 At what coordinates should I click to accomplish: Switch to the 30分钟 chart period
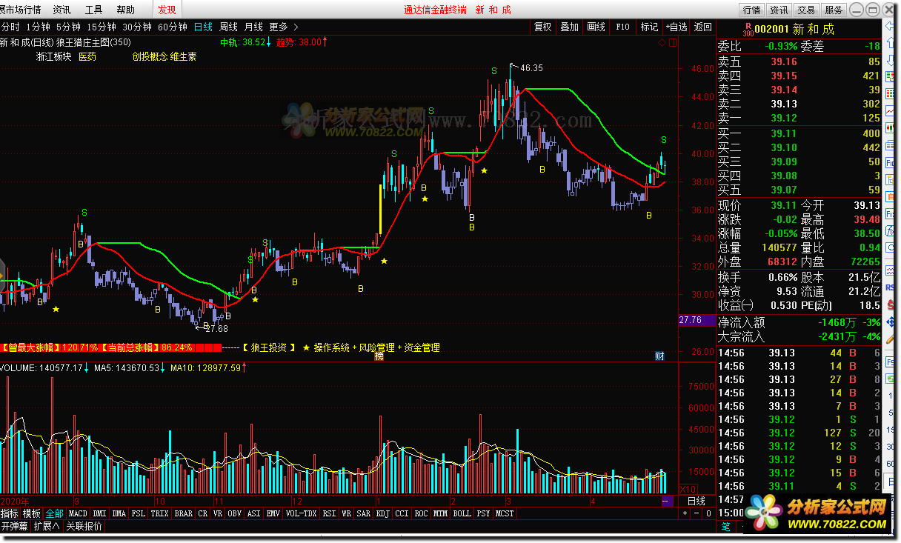pyautogui.click(x=137, y=27)
